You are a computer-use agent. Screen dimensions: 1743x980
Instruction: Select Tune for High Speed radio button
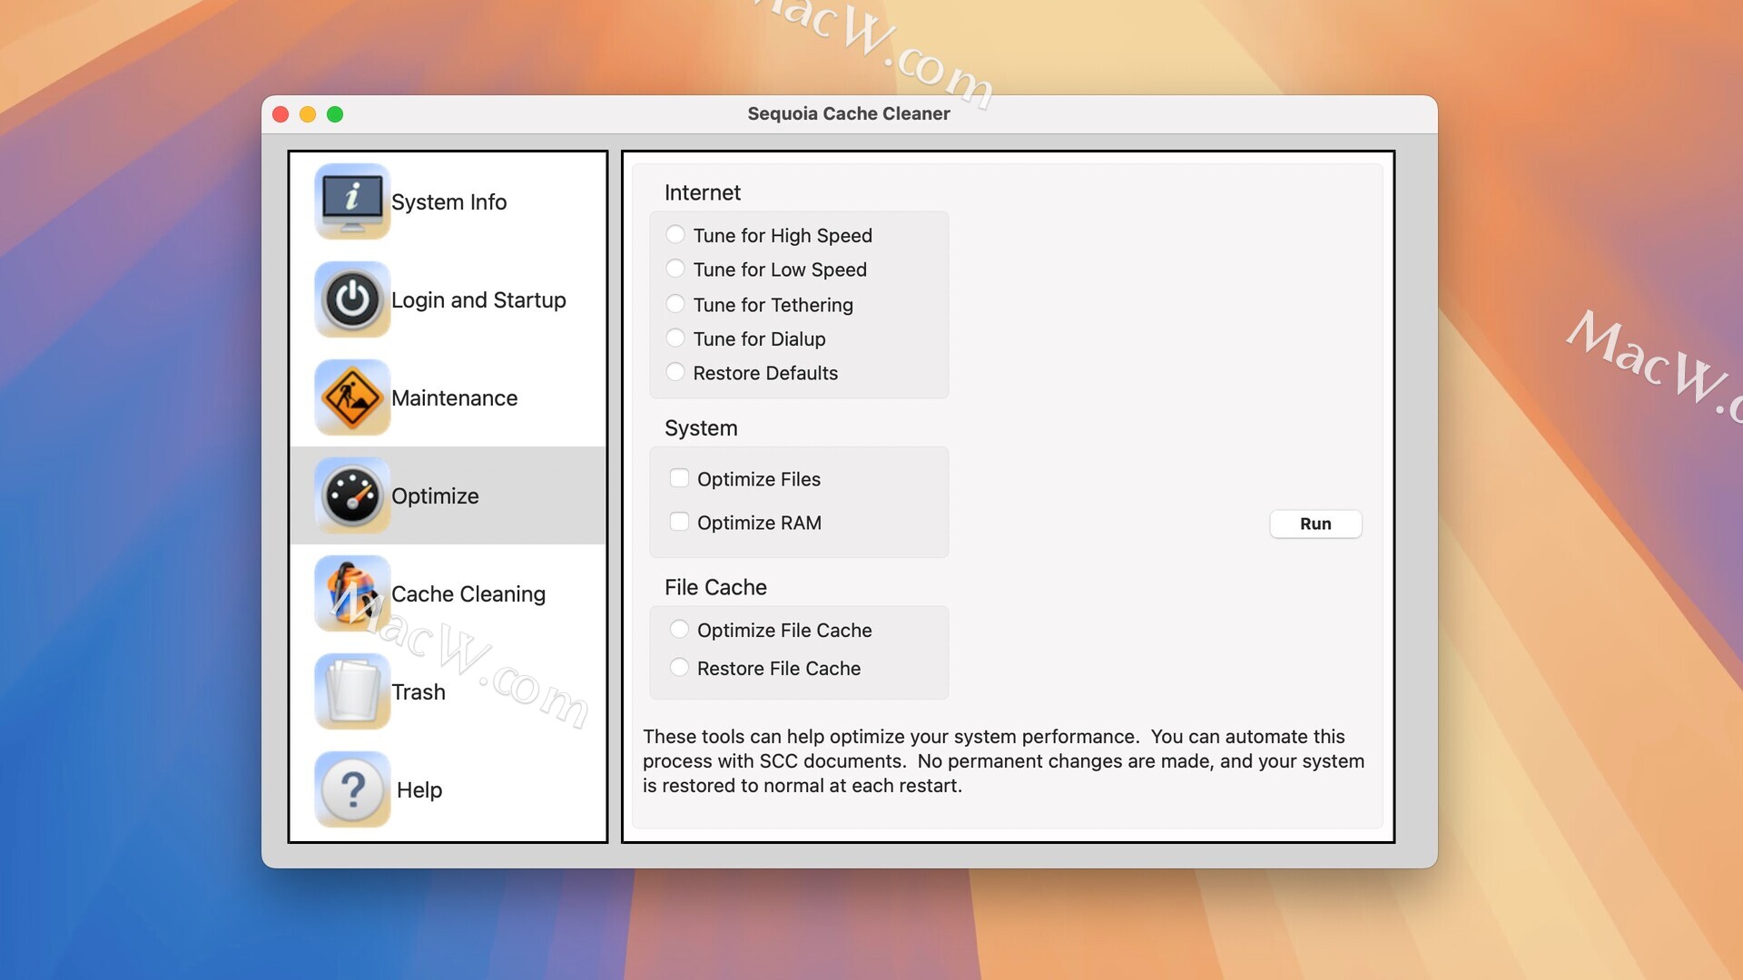(675, 235)
